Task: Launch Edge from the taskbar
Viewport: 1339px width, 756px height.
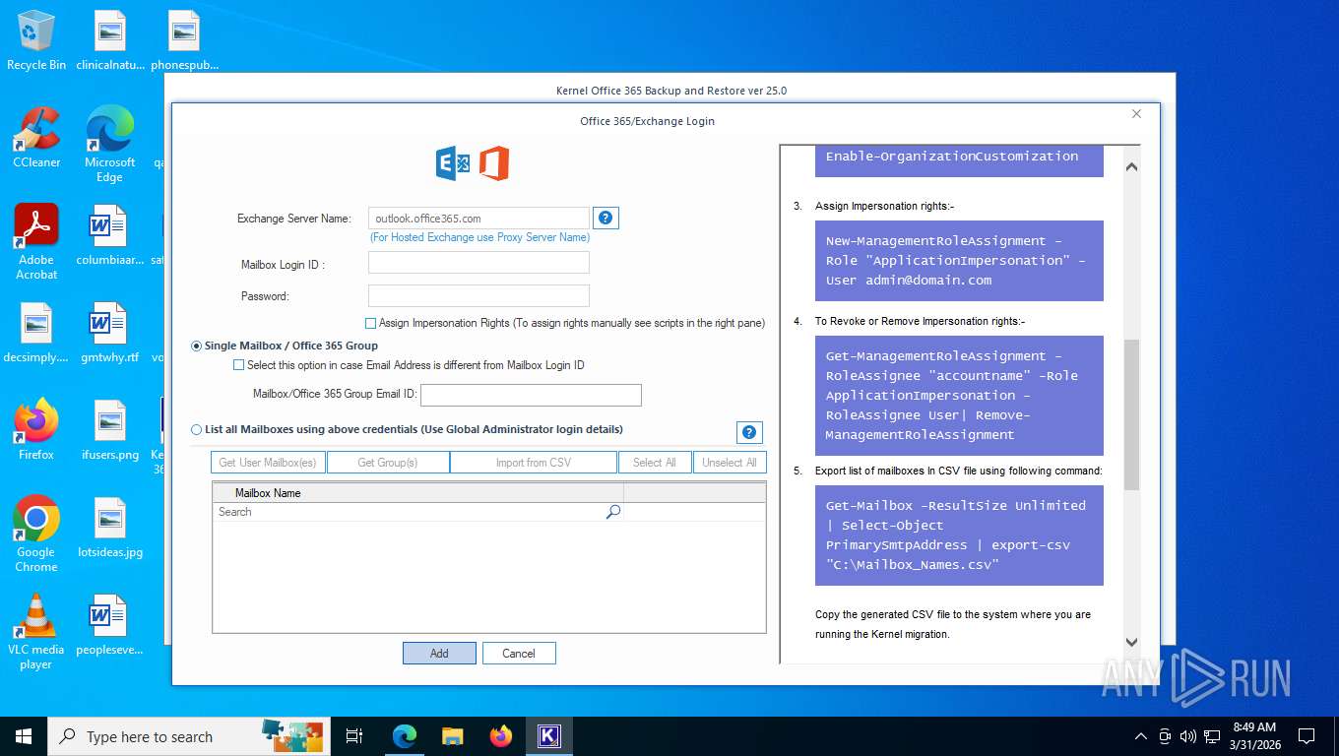Action: [405, 736]
